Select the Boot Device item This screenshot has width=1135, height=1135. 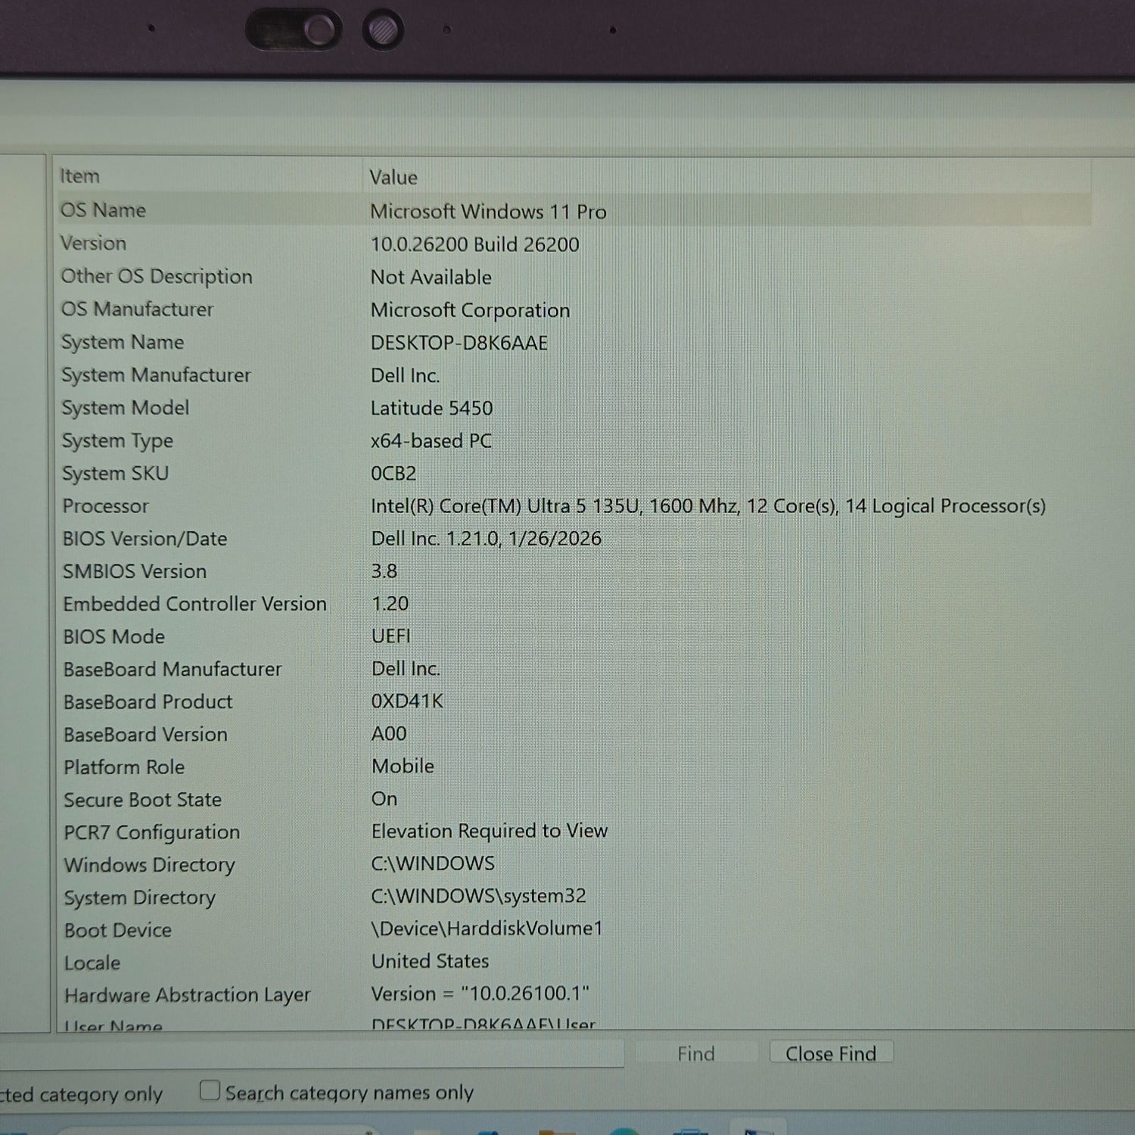[x=118, y=930]
